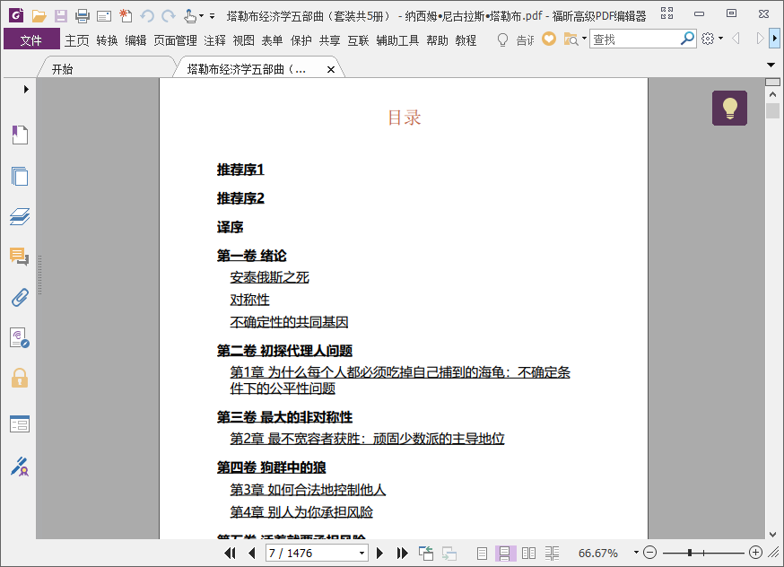The image size is (784, 567).
Task: Redo the last action
Action: (169, 16)
